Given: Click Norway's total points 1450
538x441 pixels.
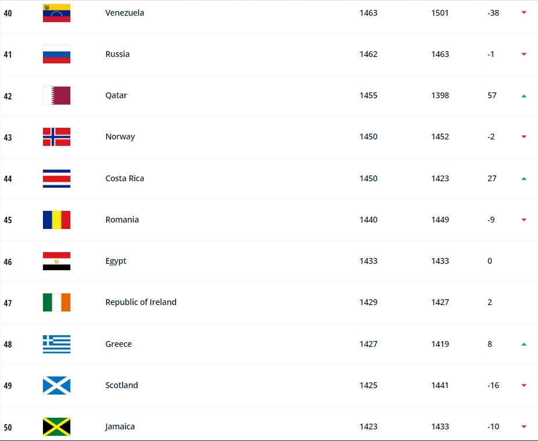Looking at the screenshot, I should [368, 137].
